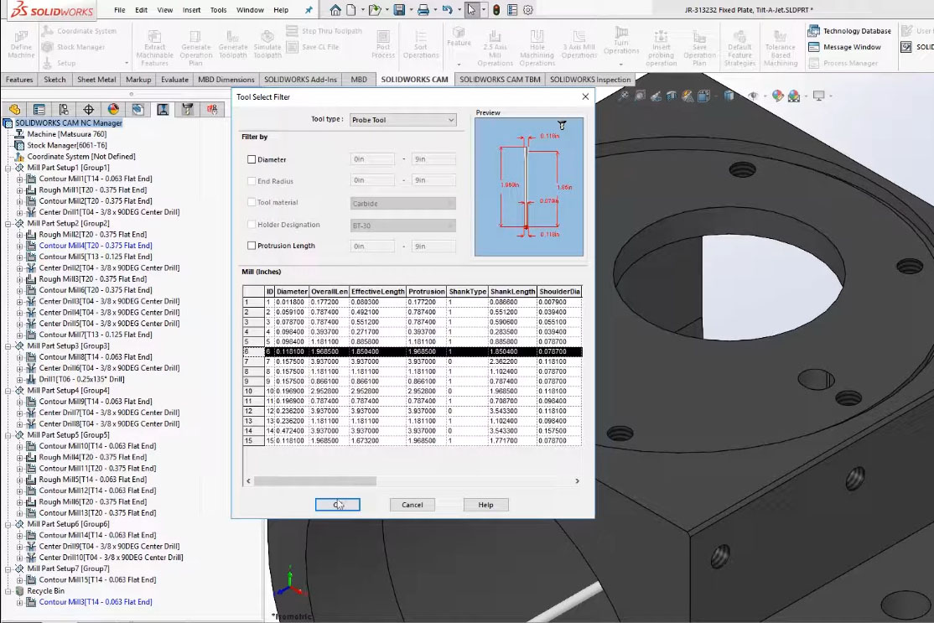Tick the Tool material checkbox
Image resolution: width=934 pixels, height=623 pixels.
point(252,203)
